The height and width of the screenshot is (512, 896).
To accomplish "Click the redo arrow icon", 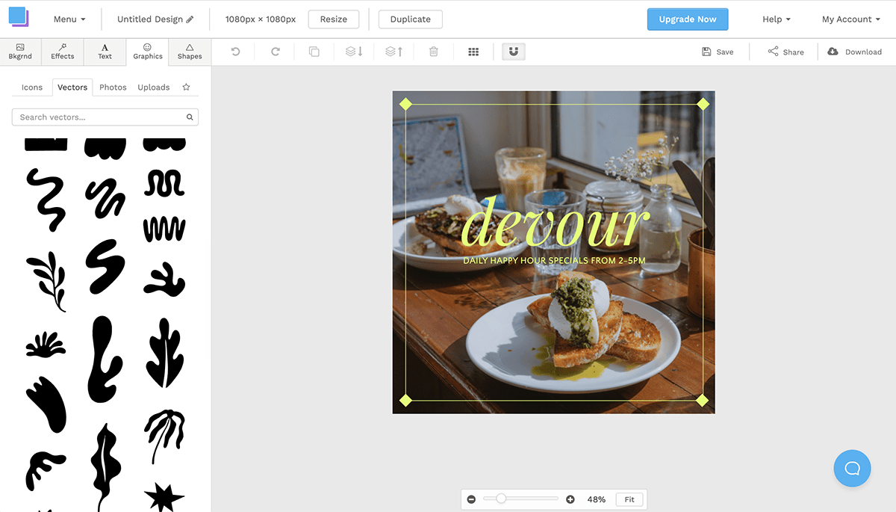I will pyautogui.click(x=275, y=52).
